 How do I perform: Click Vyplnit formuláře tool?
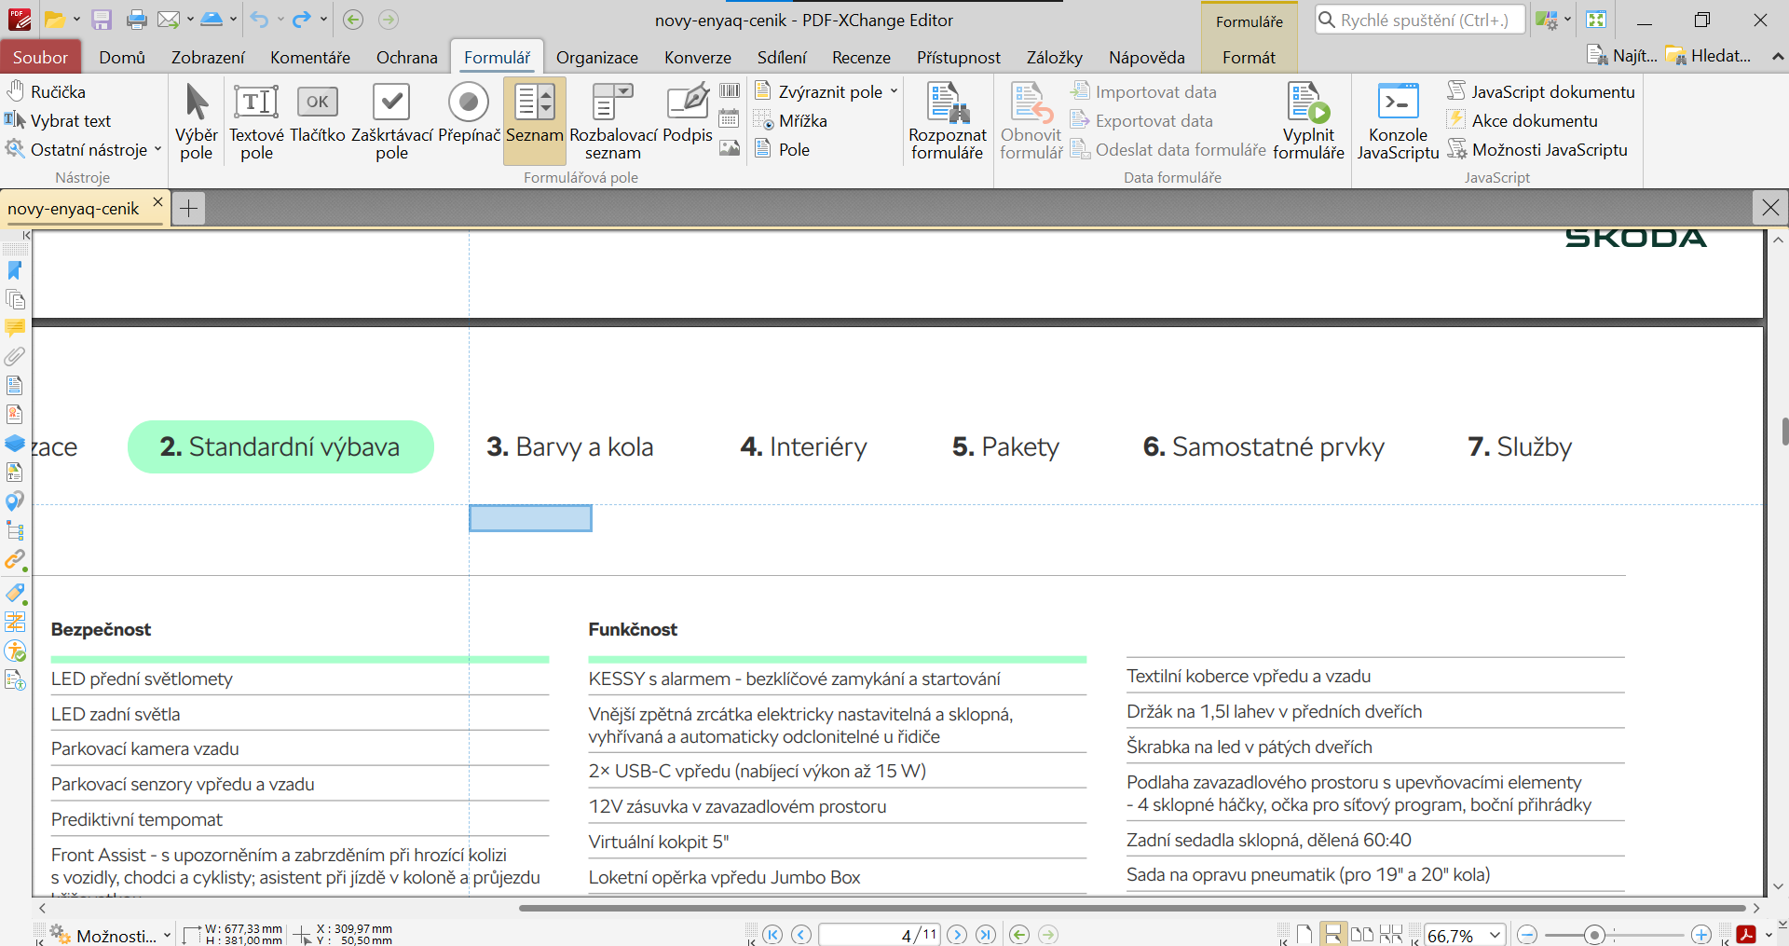[1308, 121]
